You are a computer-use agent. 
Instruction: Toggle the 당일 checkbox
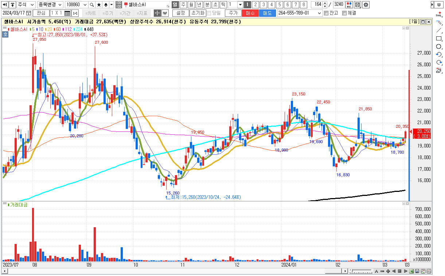click(209, 13)
